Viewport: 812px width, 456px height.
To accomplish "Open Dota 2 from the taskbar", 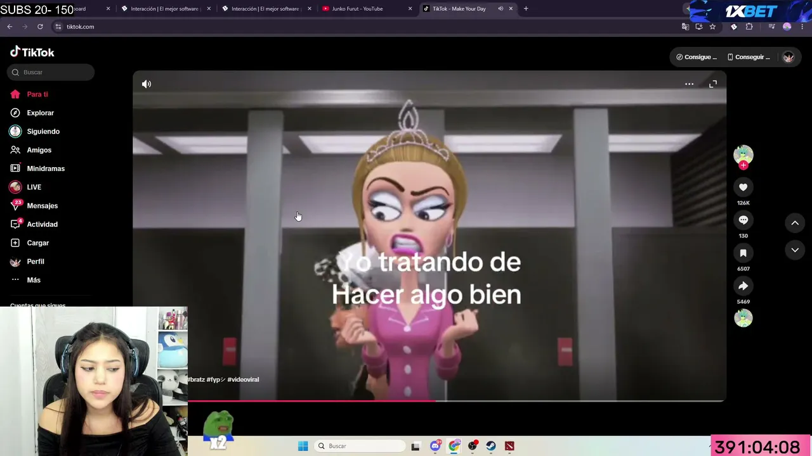I will click(509, 446).
